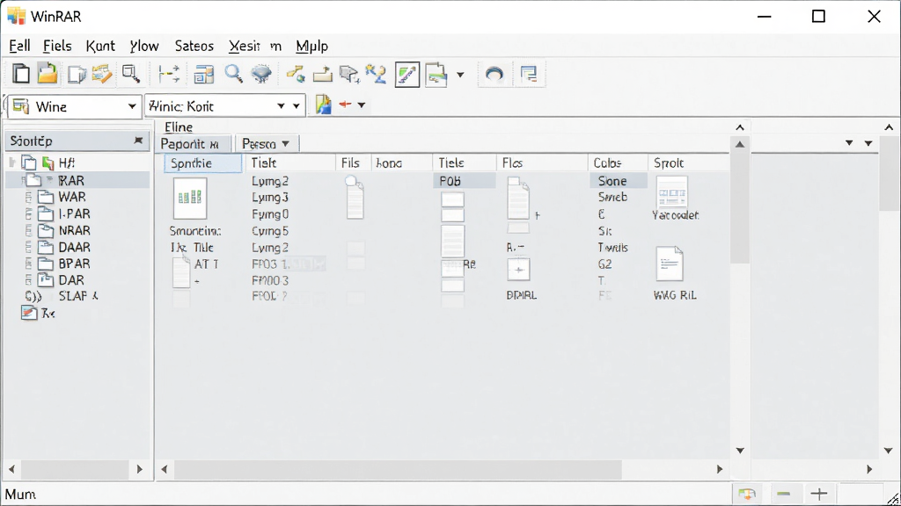Click the plus button in status bar
The image size is (901, 506).
click(x=819, y=494)
